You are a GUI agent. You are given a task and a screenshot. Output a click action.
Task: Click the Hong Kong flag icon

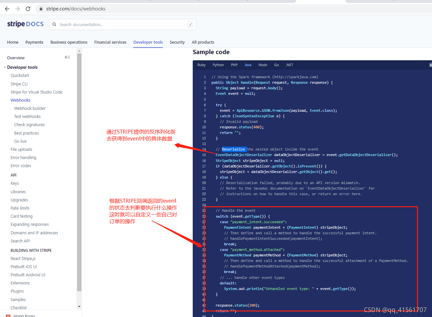click(x=8, y=316)
